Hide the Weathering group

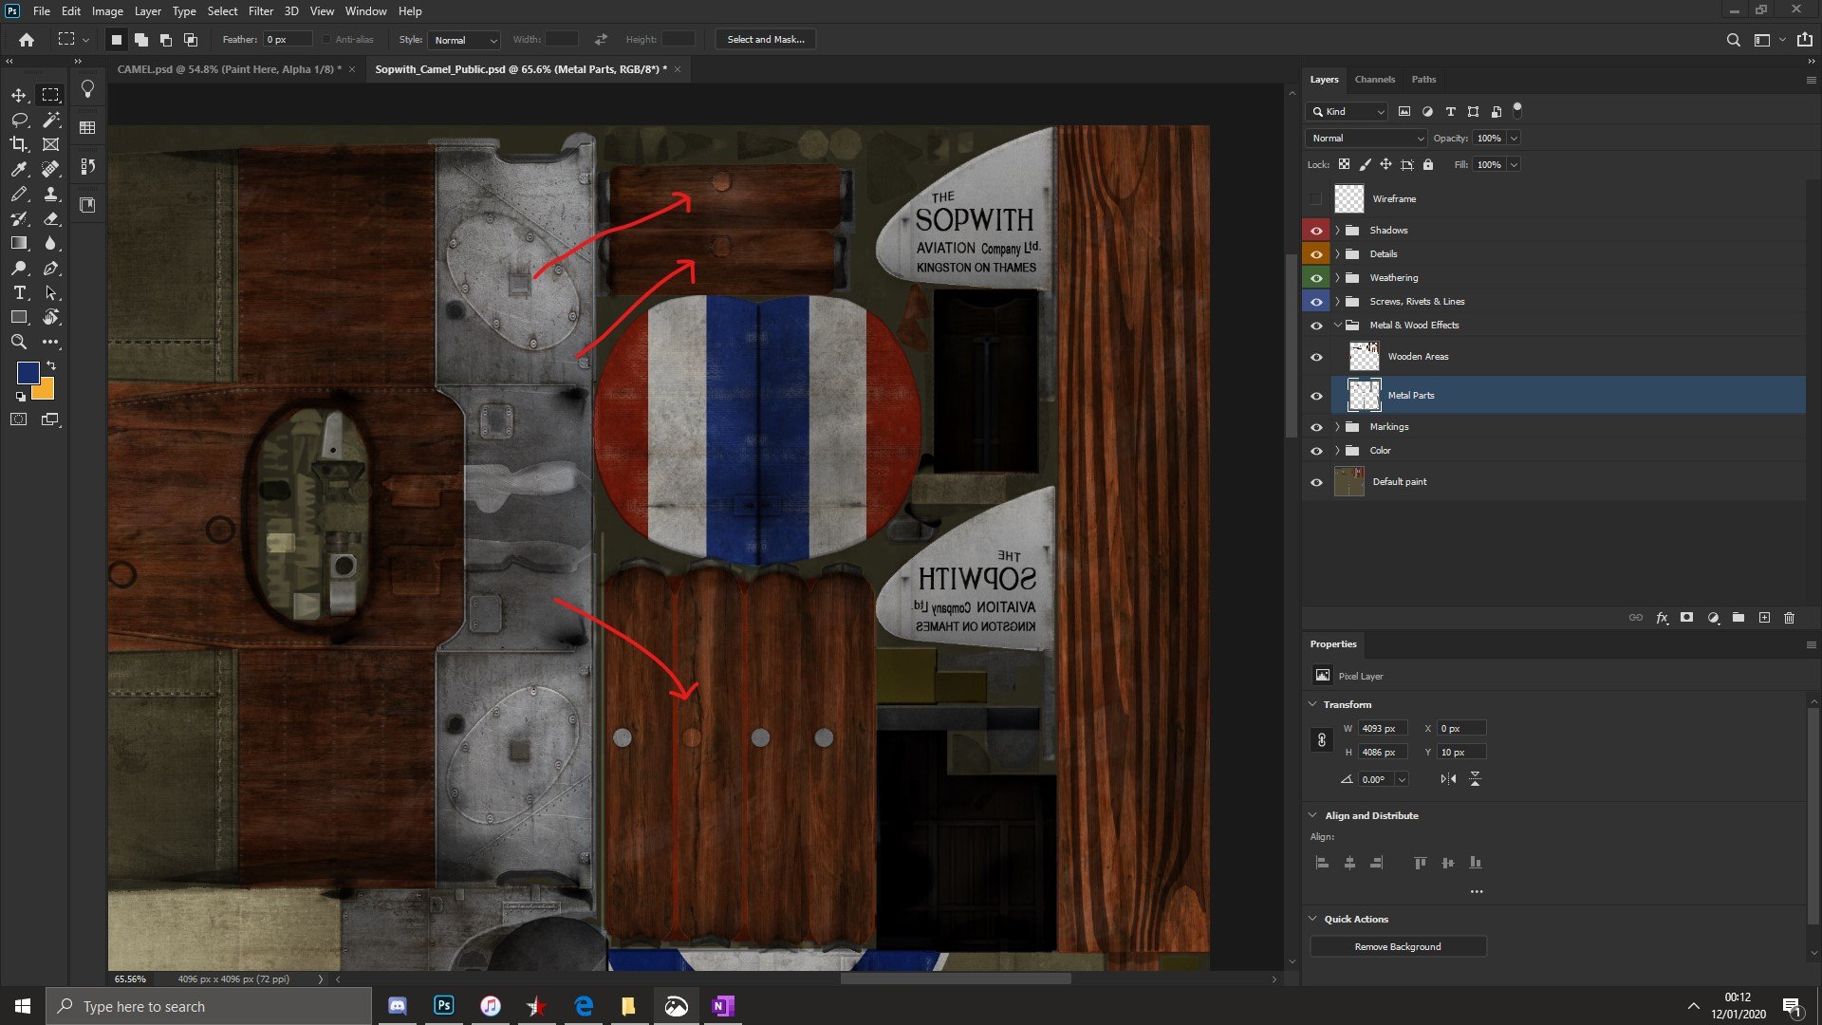[x=1316, y=278]
